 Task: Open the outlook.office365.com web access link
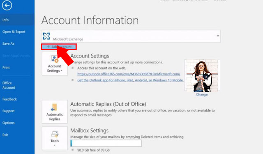coord(129,74)
